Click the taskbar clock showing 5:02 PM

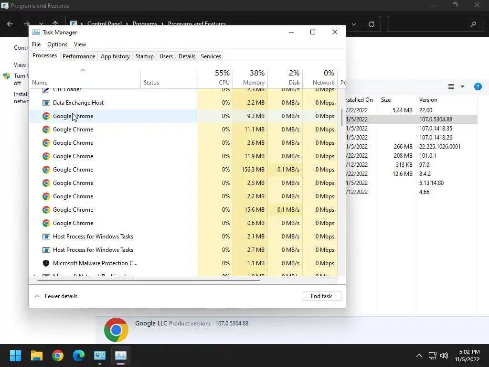[x=467, y=356]
